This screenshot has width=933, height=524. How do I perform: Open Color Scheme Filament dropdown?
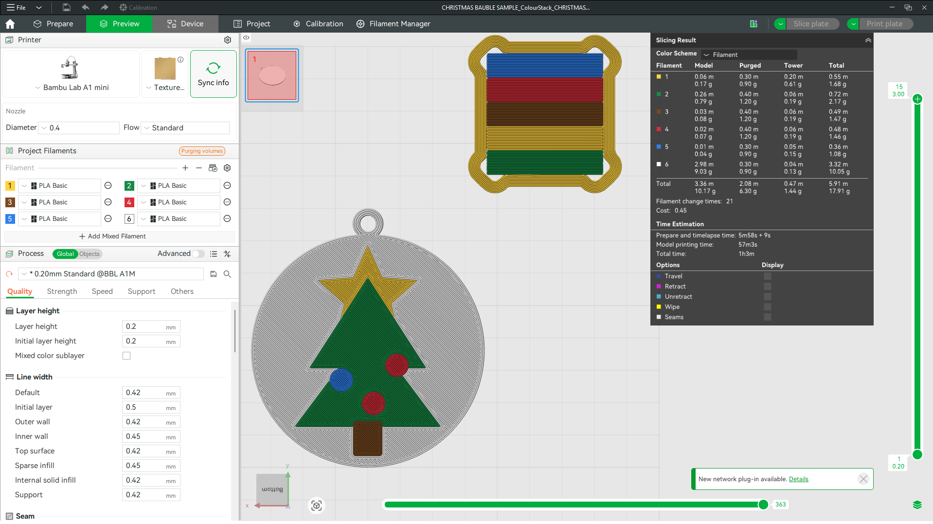click(x=749, y=54)
